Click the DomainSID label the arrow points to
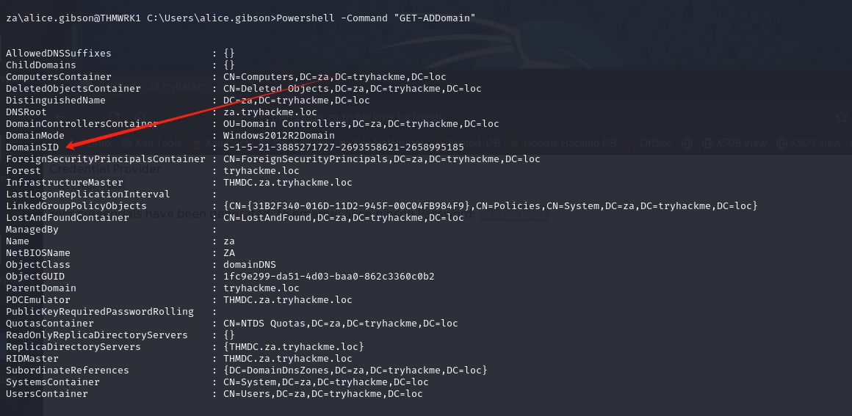This screenshot has height=416, width=852. pyautogui.click(x=32, y=147)
